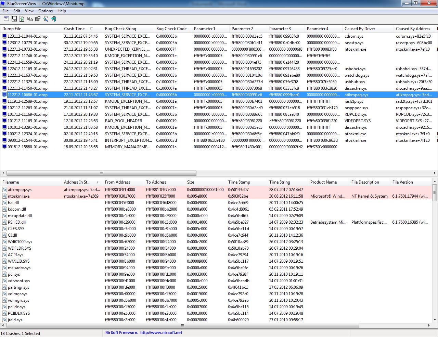438x337 pixels.
Task: Click BAD_POOL_HEADER bug check string
Action: 124,121
